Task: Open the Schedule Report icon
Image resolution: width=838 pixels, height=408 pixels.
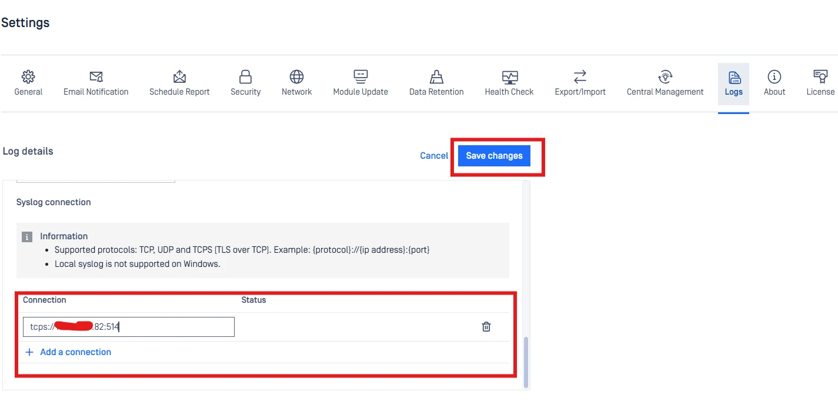Action: tap(179, 76)
